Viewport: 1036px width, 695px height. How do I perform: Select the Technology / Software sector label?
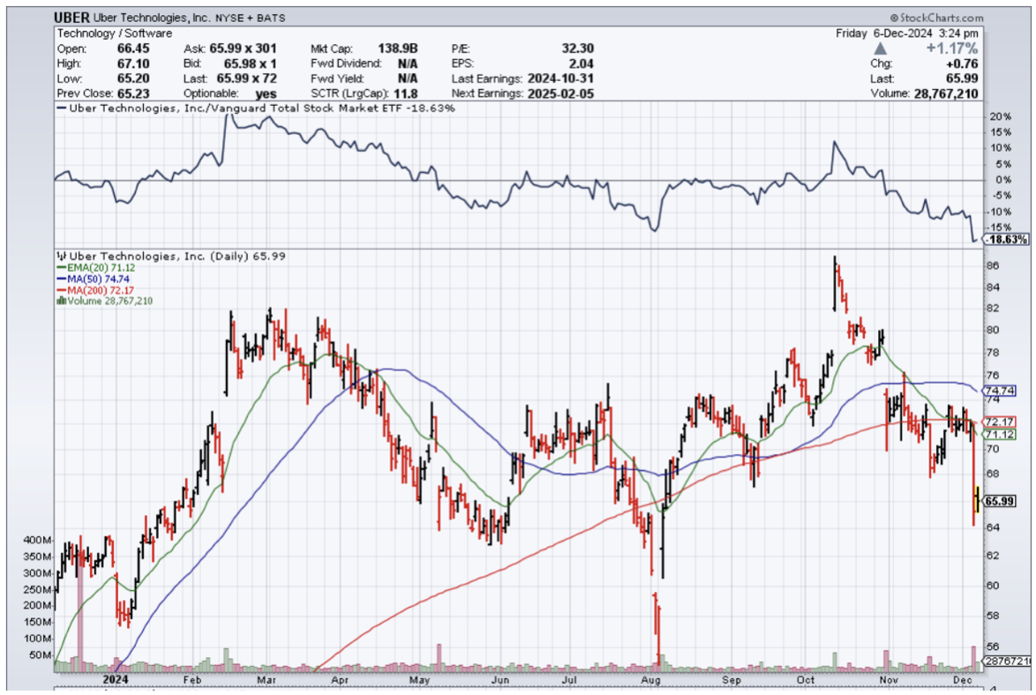[x=114, y=34]
